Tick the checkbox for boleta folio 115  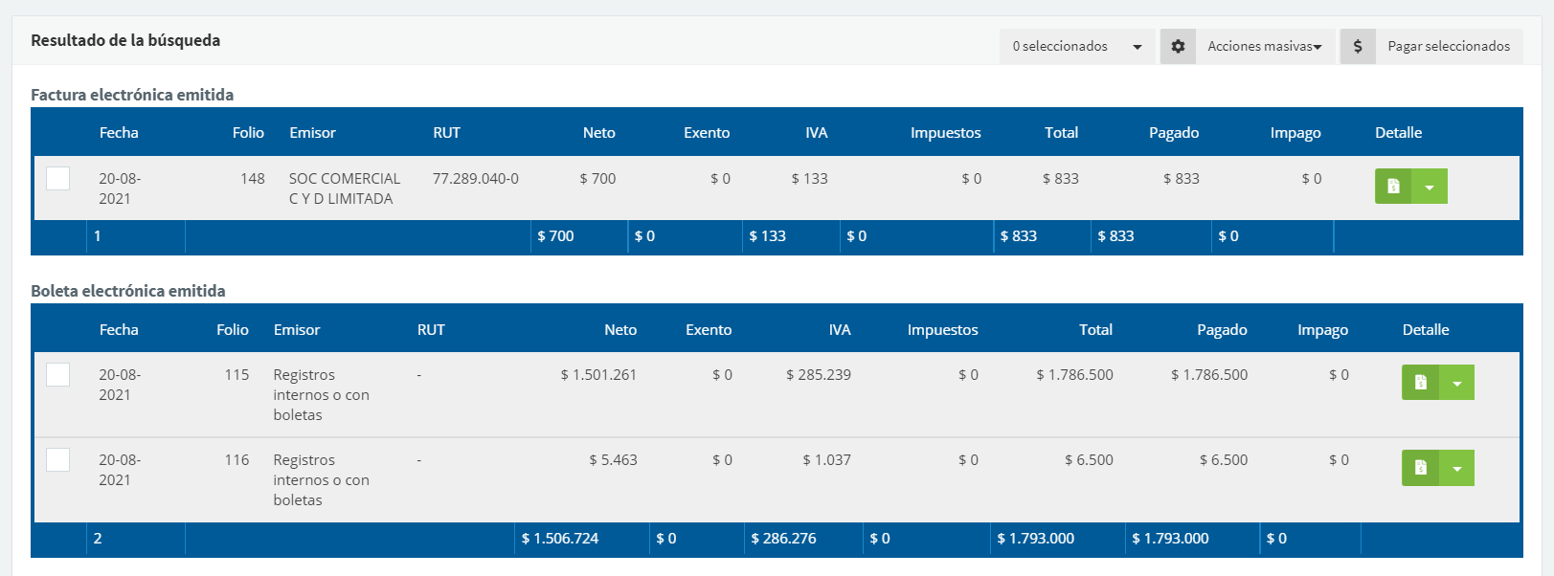point(58,375)
